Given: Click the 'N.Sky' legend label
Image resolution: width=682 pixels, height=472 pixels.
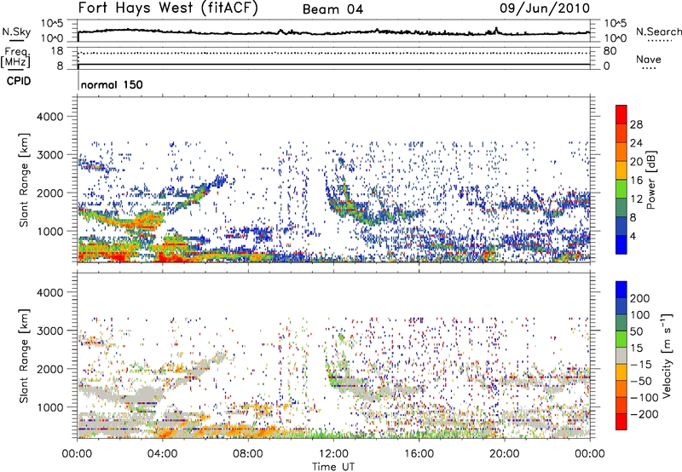Looking at the screenshot, I should click(16, 32).
